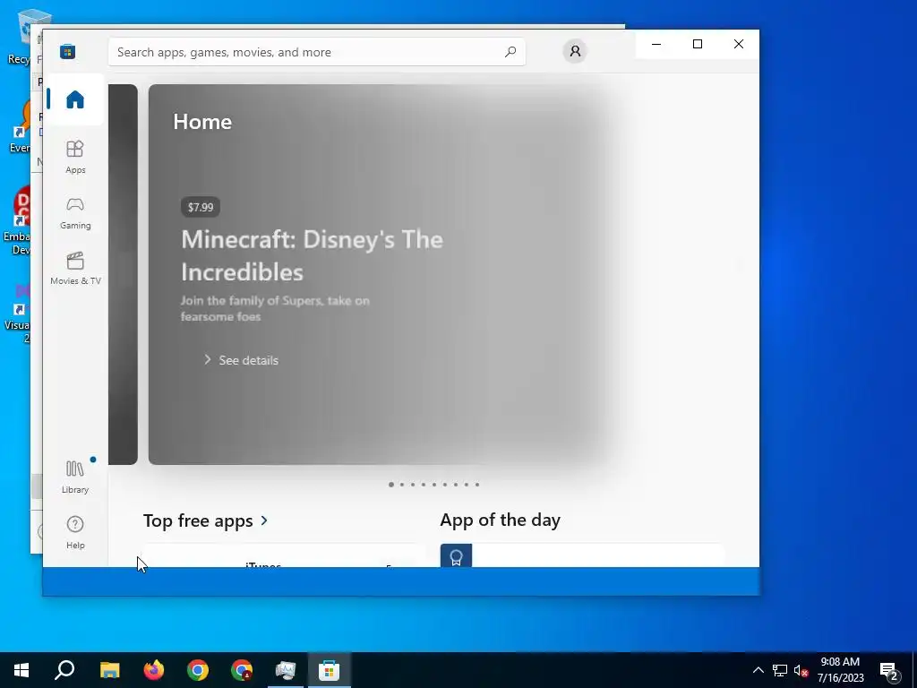Minimize the Microsoft Store window
Screen dimensions: 917x688
tap(656, 44)
